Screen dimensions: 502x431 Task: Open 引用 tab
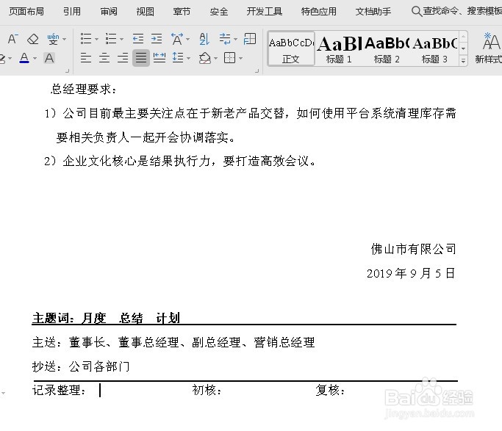[72, 12]
